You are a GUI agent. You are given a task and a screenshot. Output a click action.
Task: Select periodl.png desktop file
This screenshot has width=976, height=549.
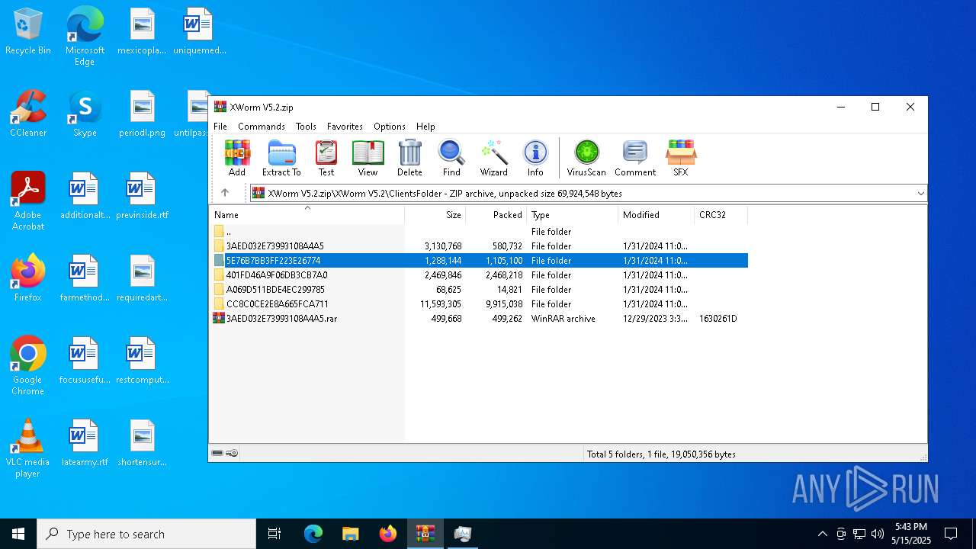tap(143, 114)
